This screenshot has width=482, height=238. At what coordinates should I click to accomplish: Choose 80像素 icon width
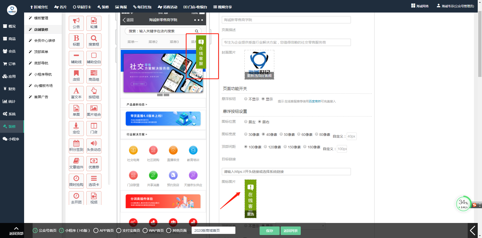tap(317, 134)
